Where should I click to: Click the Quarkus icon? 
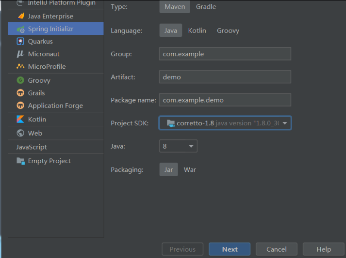click(20, 41)
